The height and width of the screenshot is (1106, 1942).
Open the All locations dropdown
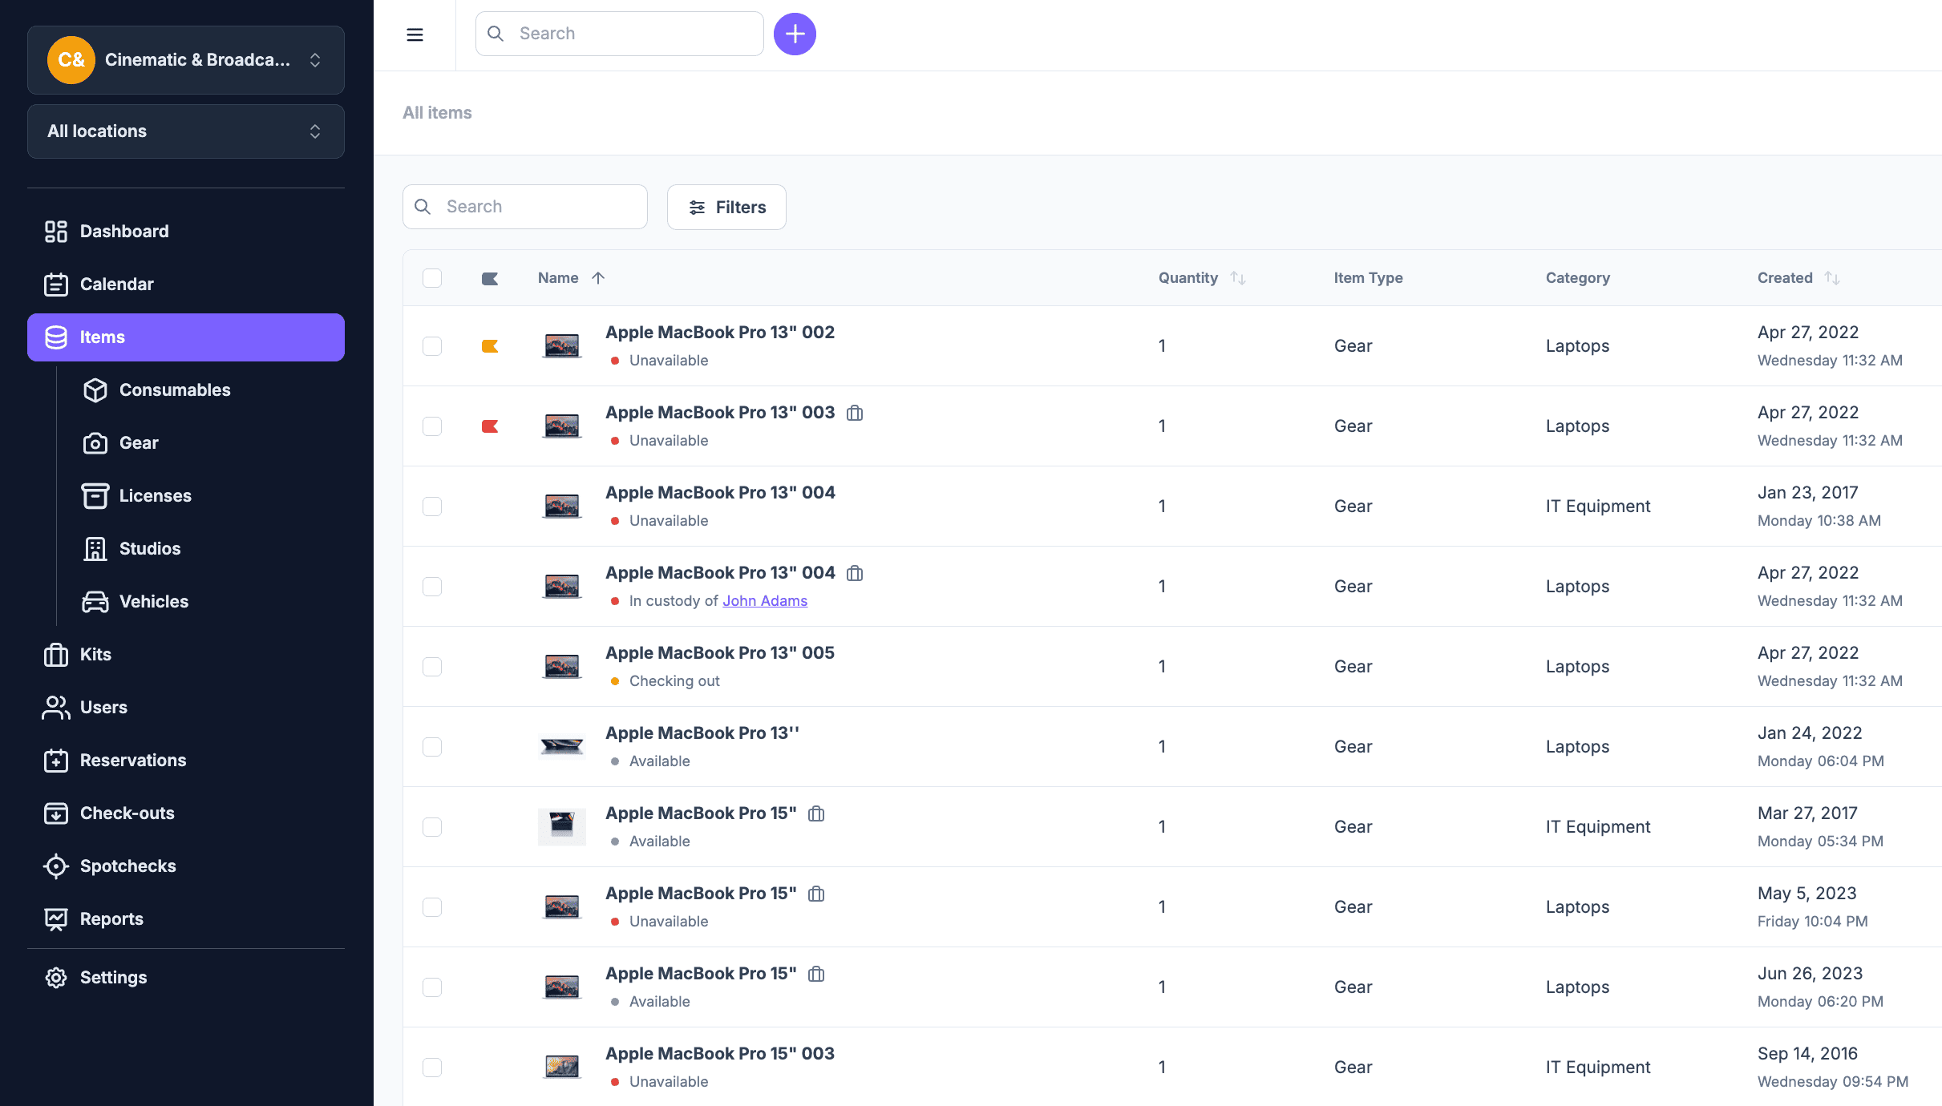click(x=186, y=131)
